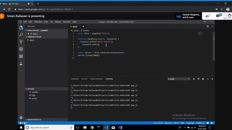Select server in the Outline

point(34,99)
